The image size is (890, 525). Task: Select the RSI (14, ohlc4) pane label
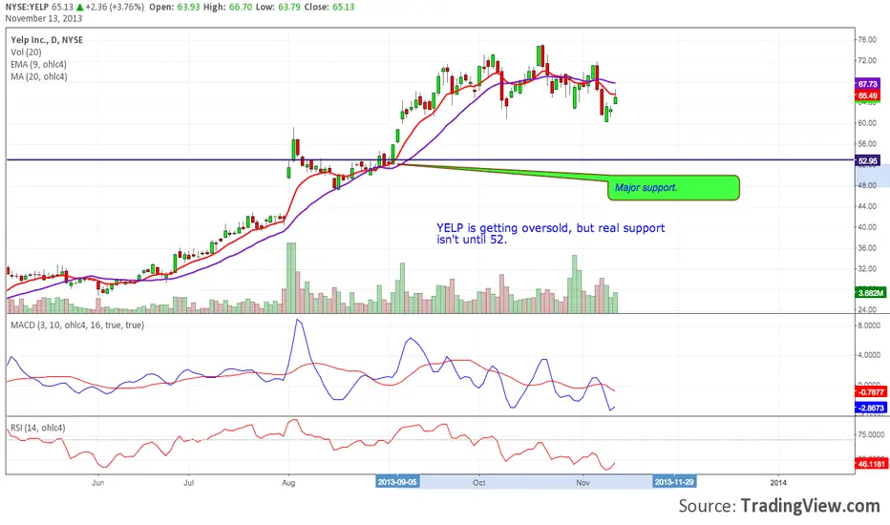coord(38,428)
